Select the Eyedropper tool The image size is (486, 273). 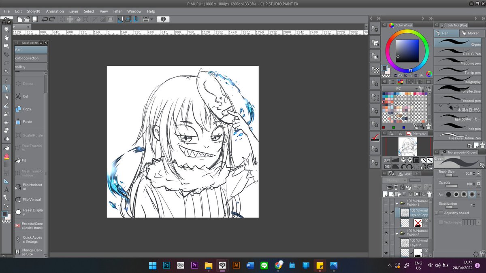6,80
